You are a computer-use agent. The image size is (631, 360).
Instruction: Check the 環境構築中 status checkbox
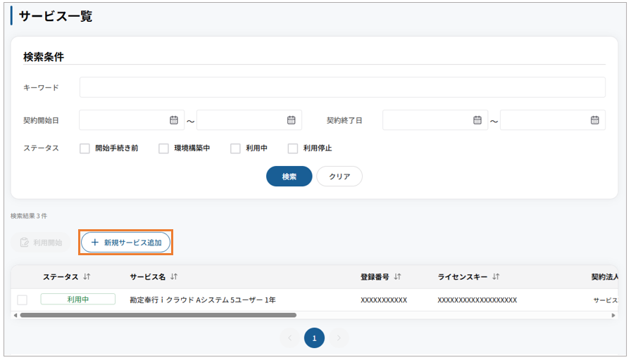163,148
